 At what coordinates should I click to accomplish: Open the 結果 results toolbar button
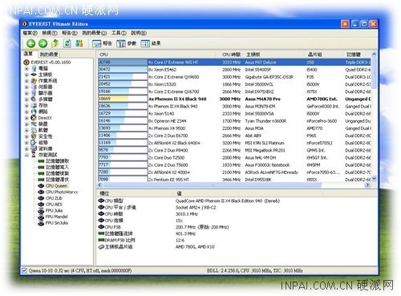click(x=151, y=43)
